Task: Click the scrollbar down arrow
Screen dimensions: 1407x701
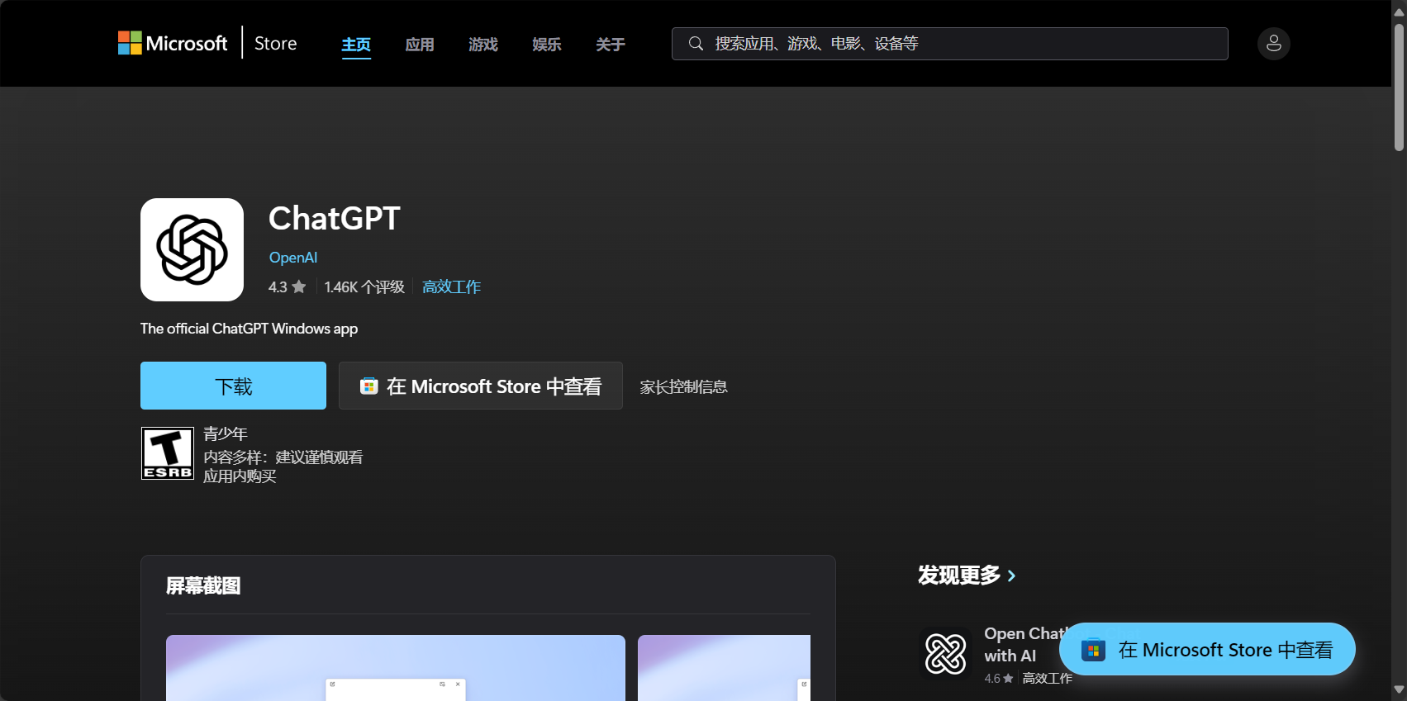Action: [1399, 690]
